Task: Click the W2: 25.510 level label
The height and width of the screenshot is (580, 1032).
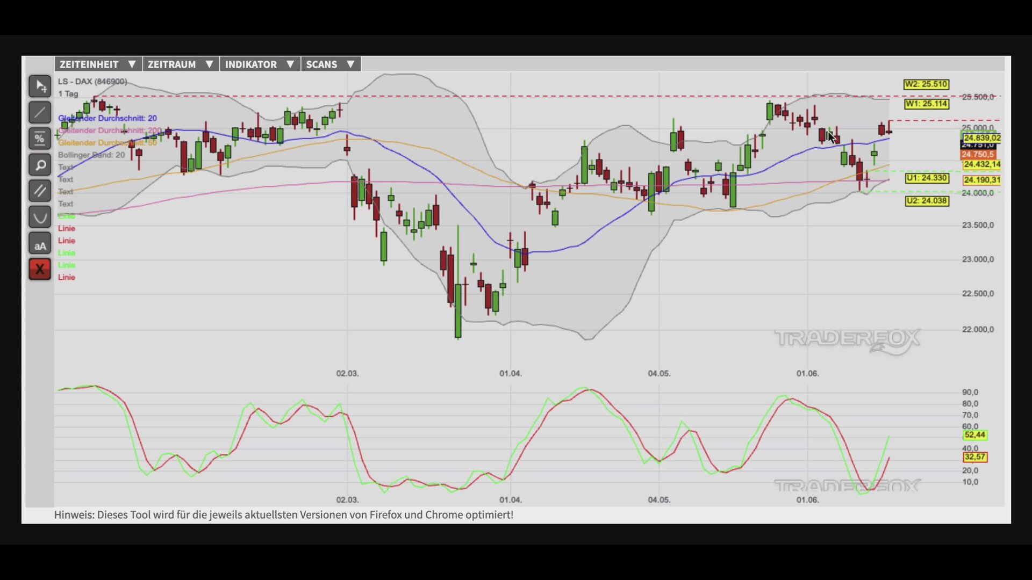Action: tap(926, 84)
